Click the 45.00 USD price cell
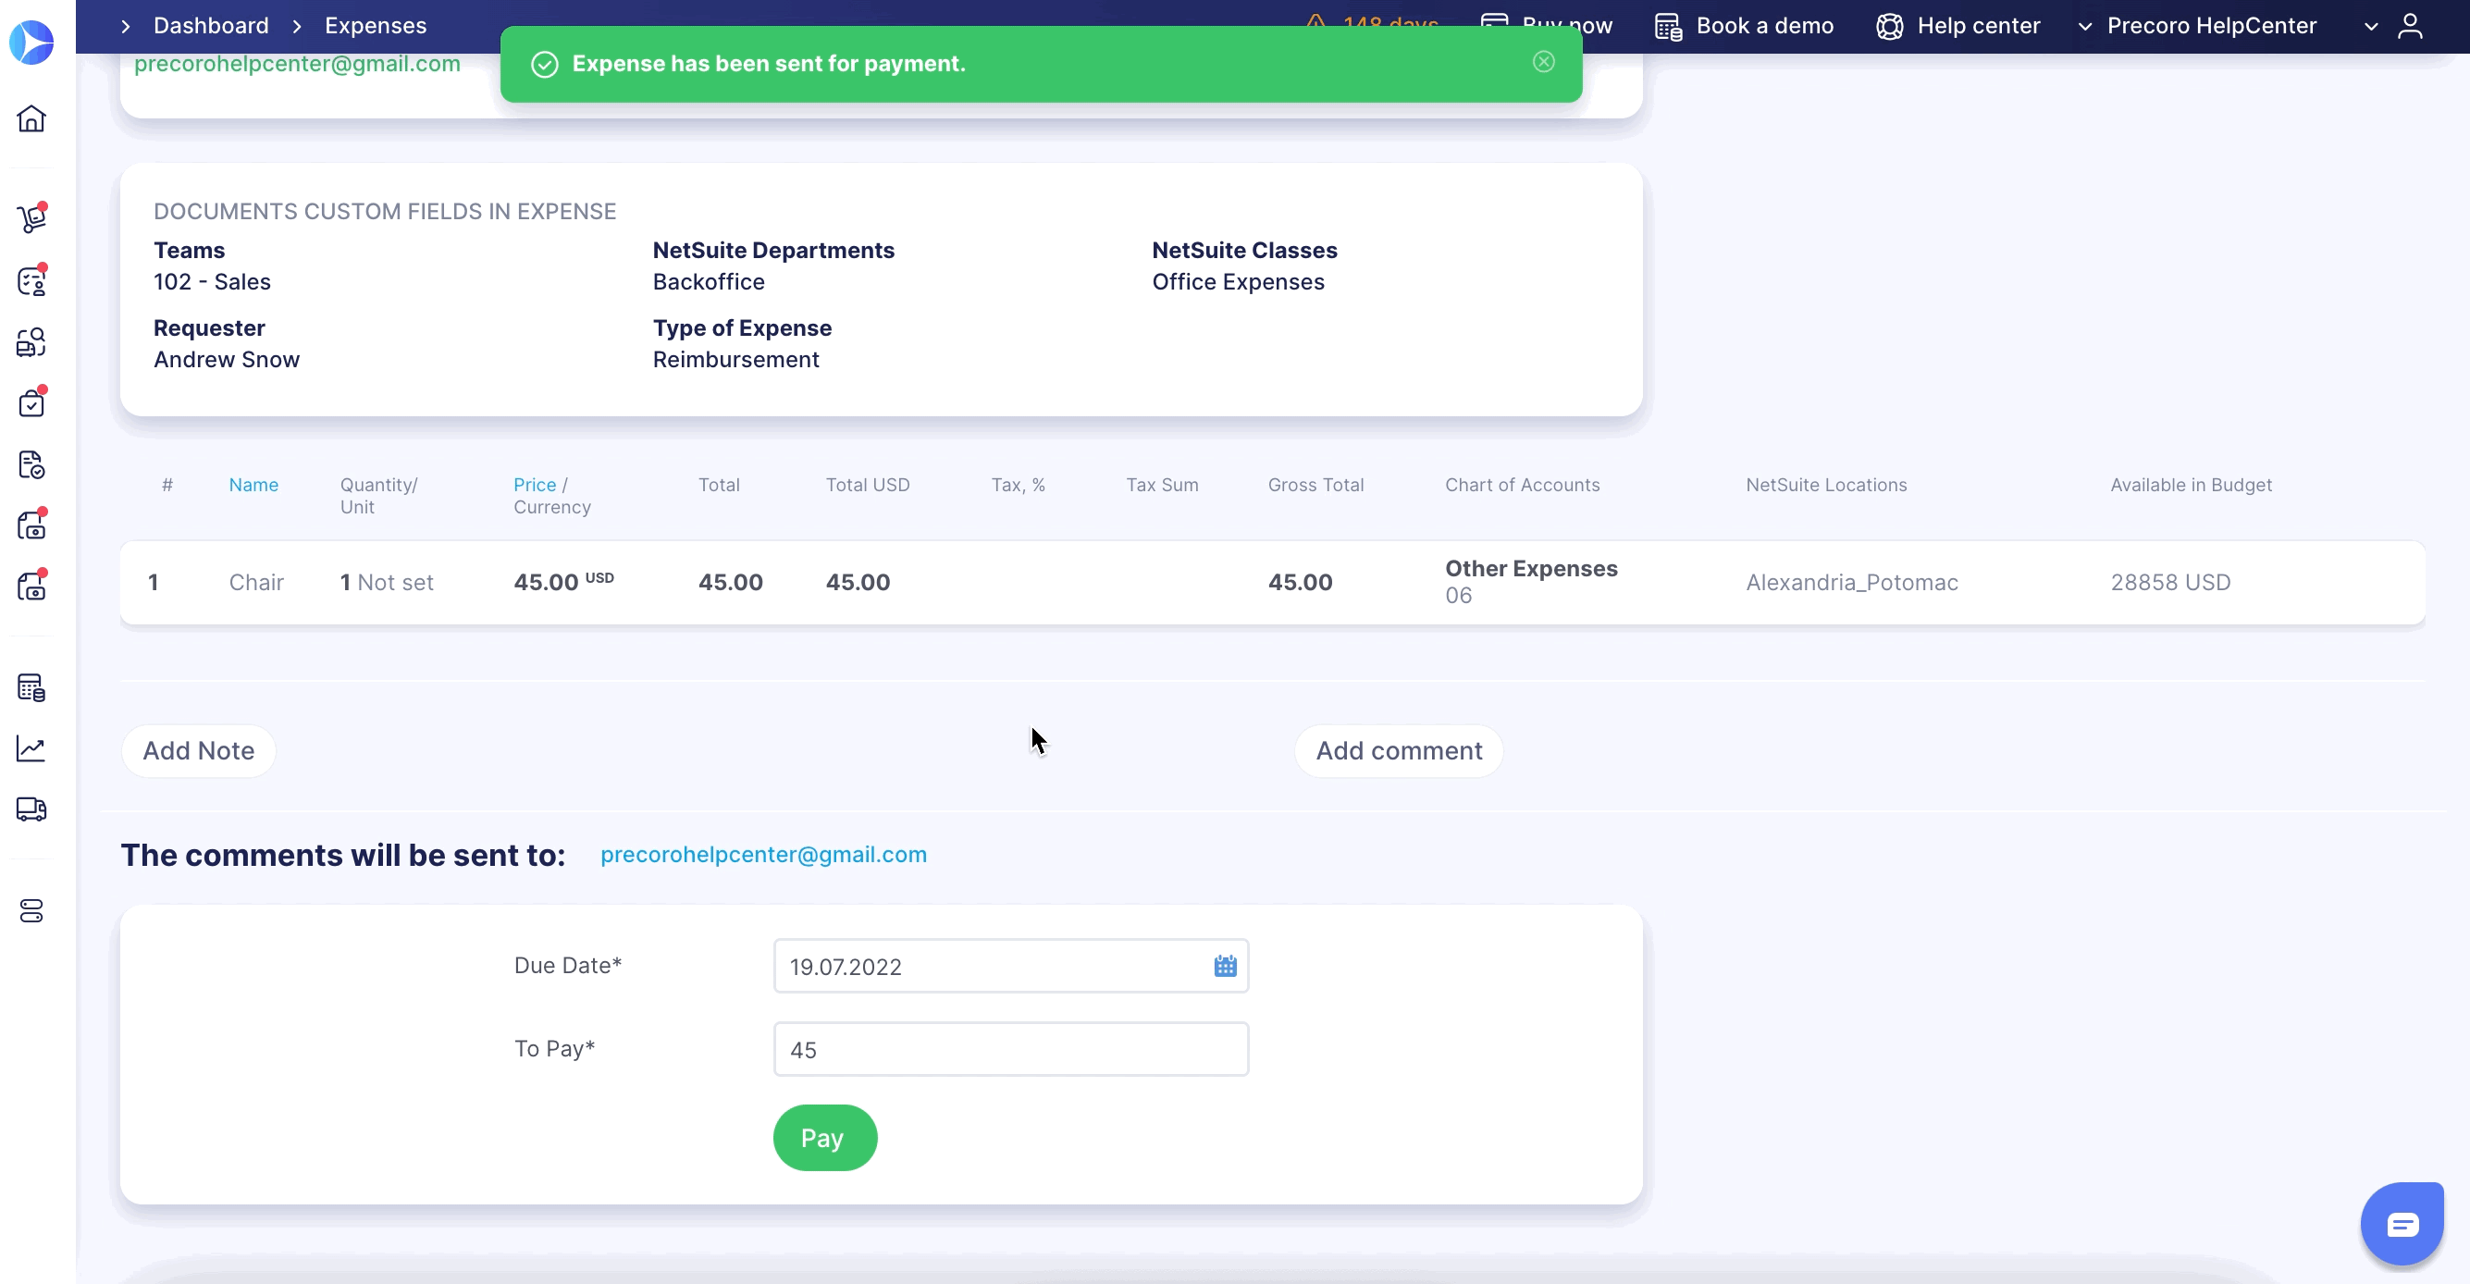Viewport: 2470px width, 1284px height. coord(562,582)
